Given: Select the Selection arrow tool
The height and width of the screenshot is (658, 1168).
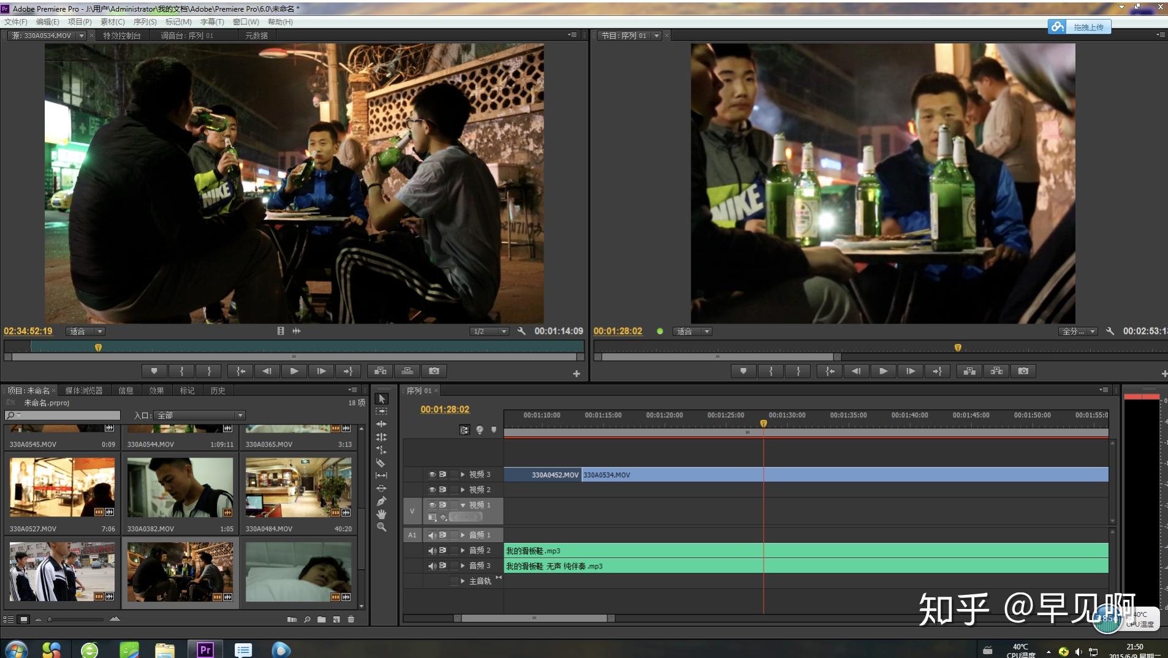Looking at the screenshot, I should click(381, 399).
